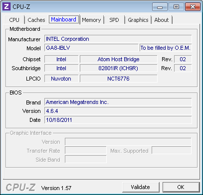The height and width of the screenshot is (195, 203).
Task: Open the SPD tab
Action: pyautogui.click(x=114, y=20)
